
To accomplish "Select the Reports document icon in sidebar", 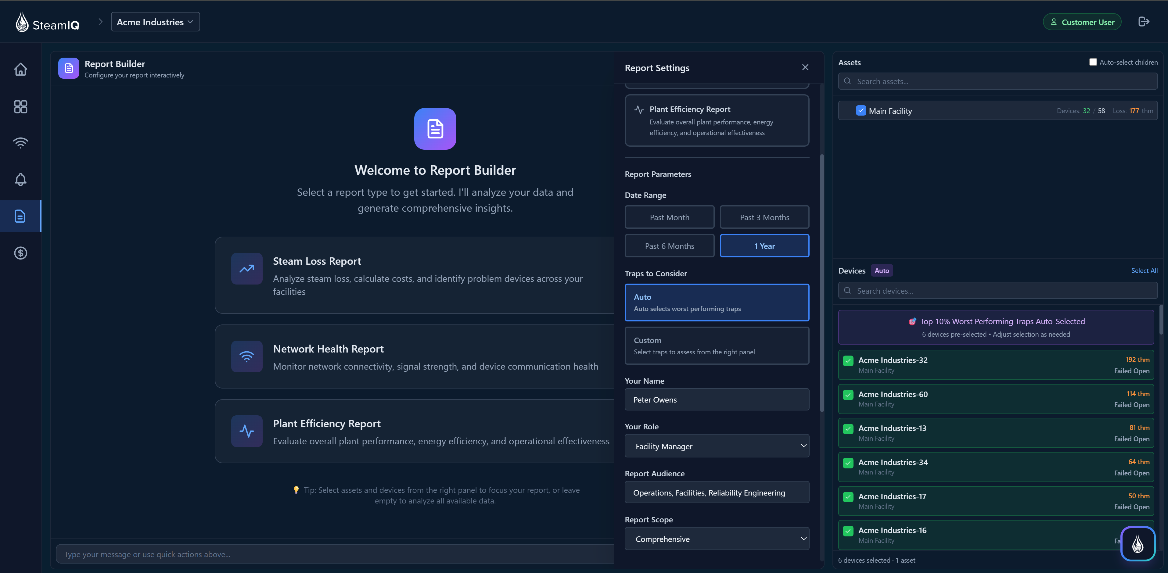I will [21, 216].
